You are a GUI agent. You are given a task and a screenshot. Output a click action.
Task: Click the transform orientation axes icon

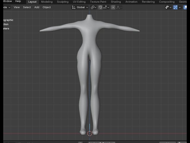[73, 7]
